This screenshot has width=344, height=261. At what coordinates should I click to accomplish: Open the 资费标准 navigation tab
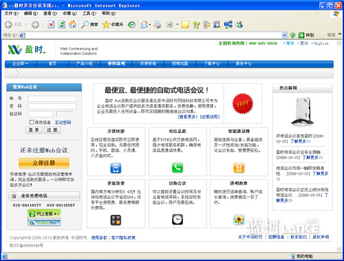pyautogui.click(x=148, y=63)
